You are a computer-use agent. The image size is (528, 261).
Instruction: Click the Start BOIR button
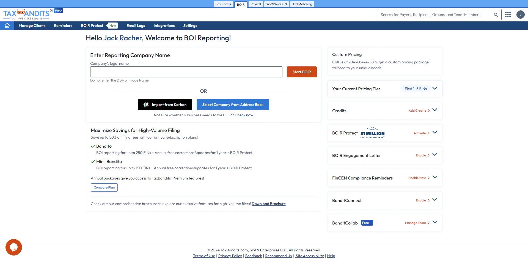tap(302, 72)
